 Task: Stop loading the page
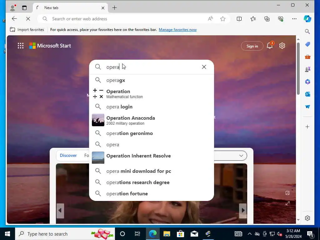[x=28, y=19]
